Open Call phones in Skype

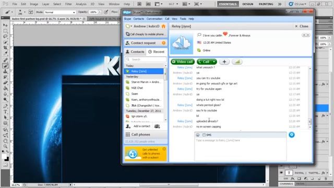[146, 135]
